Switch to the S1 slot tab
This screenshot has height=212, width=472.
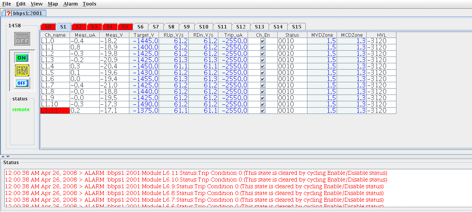point(63,26)
